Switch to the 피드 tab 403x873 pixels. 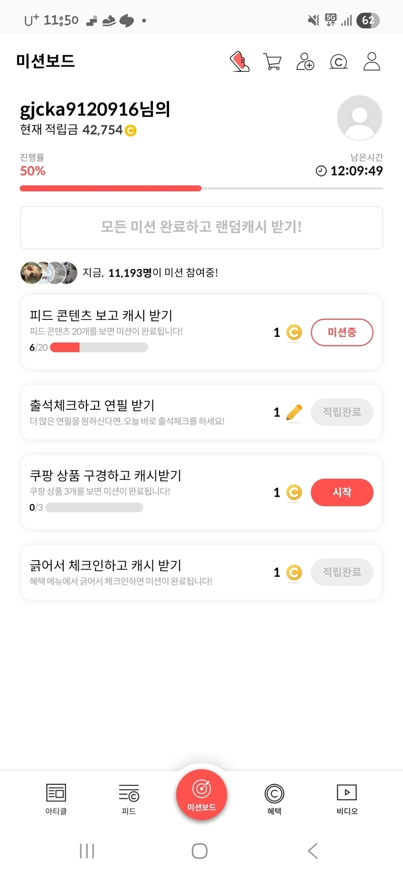pos(129,799)
